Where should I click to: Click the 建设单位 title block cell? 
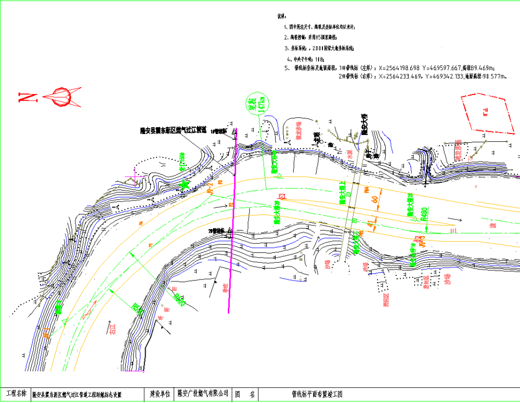(158, 394)
